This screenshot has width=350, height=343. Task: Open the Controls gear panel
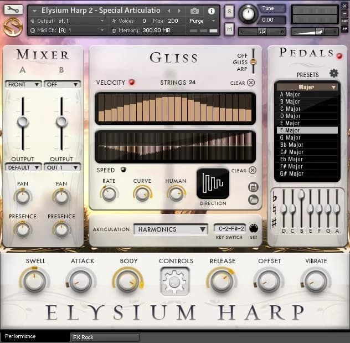tap(175, 282)
